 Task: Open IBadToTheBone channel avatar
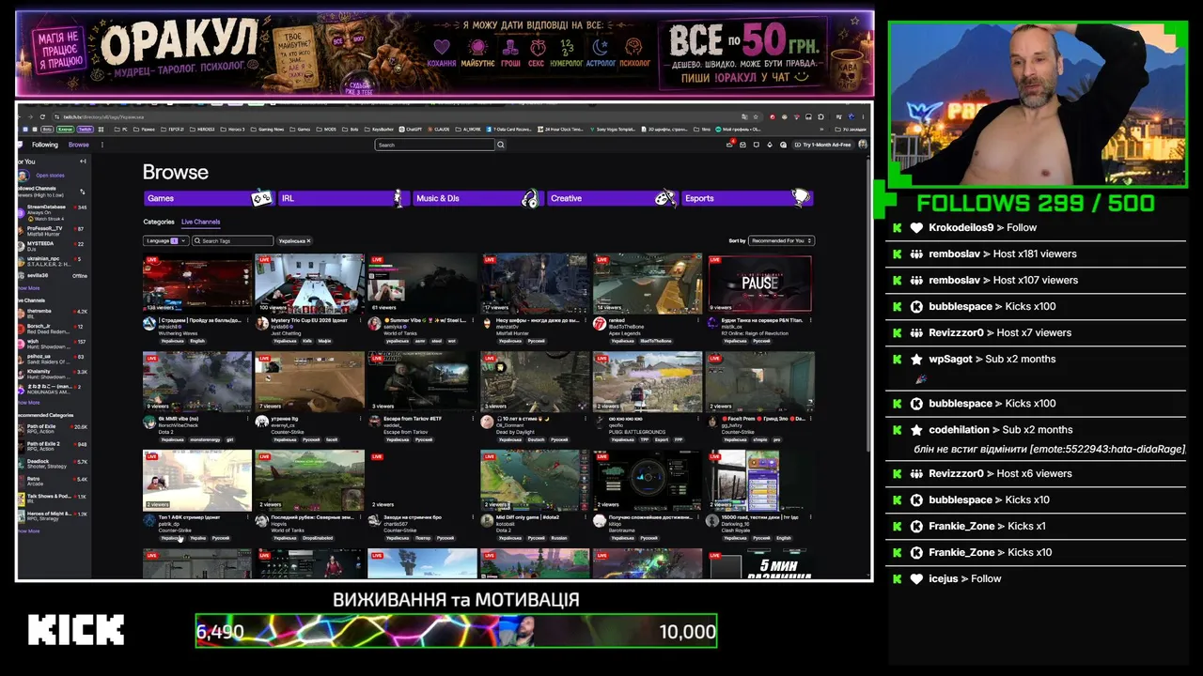tap(600, 324)
